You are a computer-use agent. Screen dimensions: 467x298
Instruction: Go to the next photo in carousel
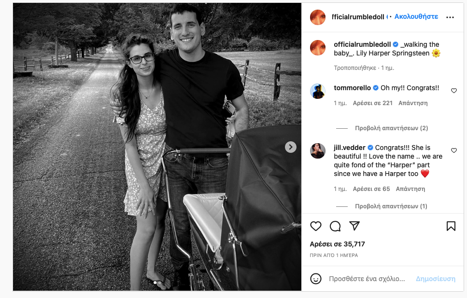(x=290, y=147)
